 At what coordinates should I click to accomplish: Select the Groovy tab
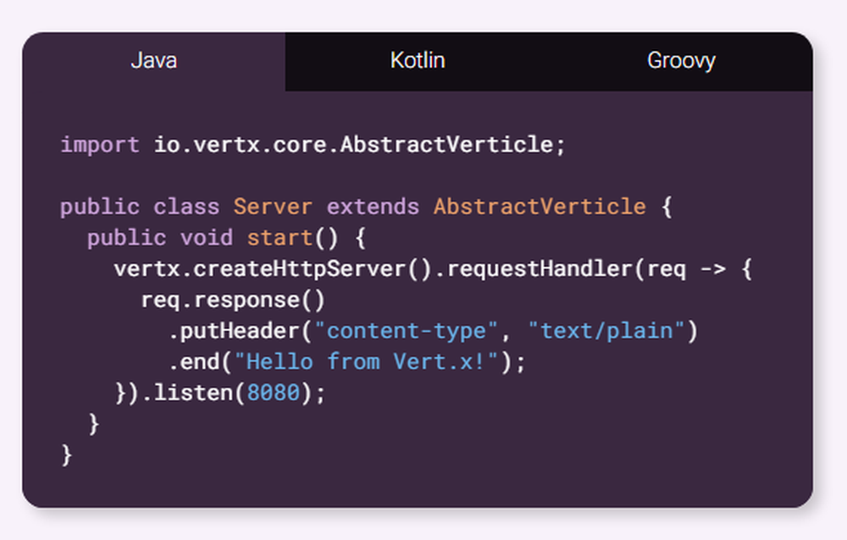tap(681, 61)
